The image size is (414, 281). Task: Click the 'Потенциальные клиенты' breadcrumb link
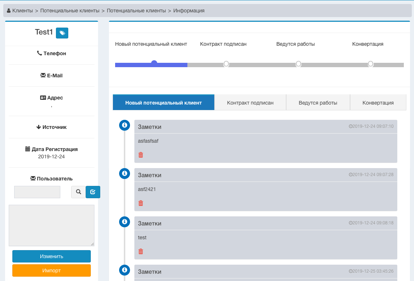click(70, 11)
